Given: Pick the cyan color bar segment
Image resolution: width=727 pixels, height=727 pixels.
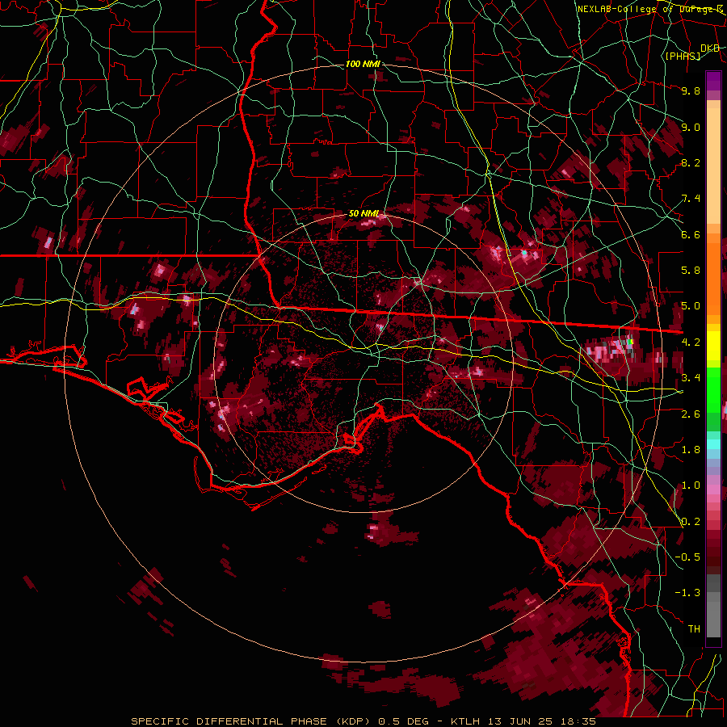Looking at the screenshot, I should click(x=713, y=444).
